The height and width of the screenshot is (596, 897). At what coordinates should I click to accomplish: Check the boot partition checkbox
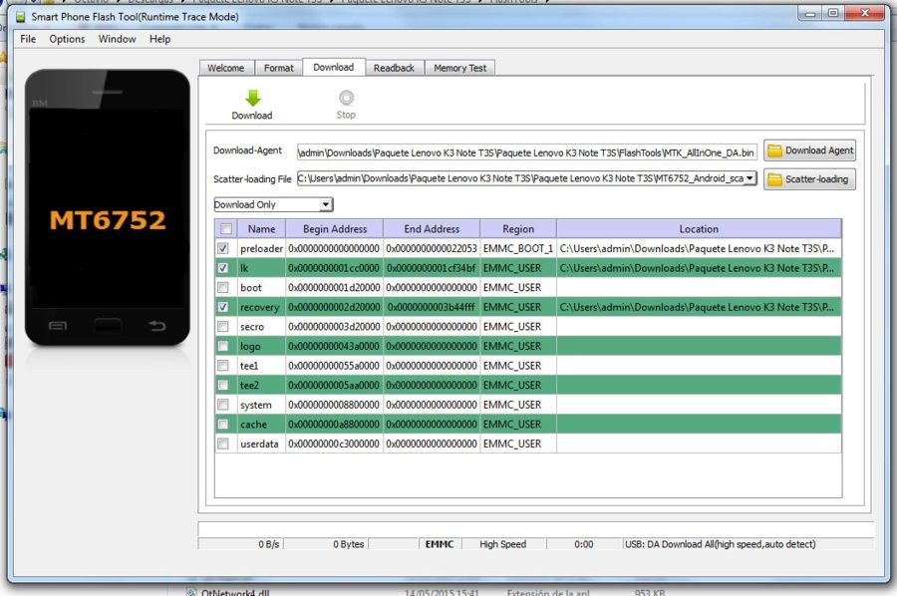click(x=223, y=287)
